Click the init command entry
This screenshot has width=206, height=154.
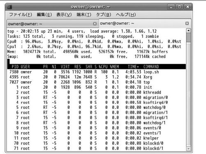[148, 87]
